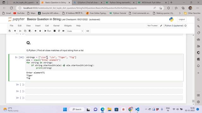Open browser settings and more menu
This screenshot has height=113, width=202.
coord(198,8)
